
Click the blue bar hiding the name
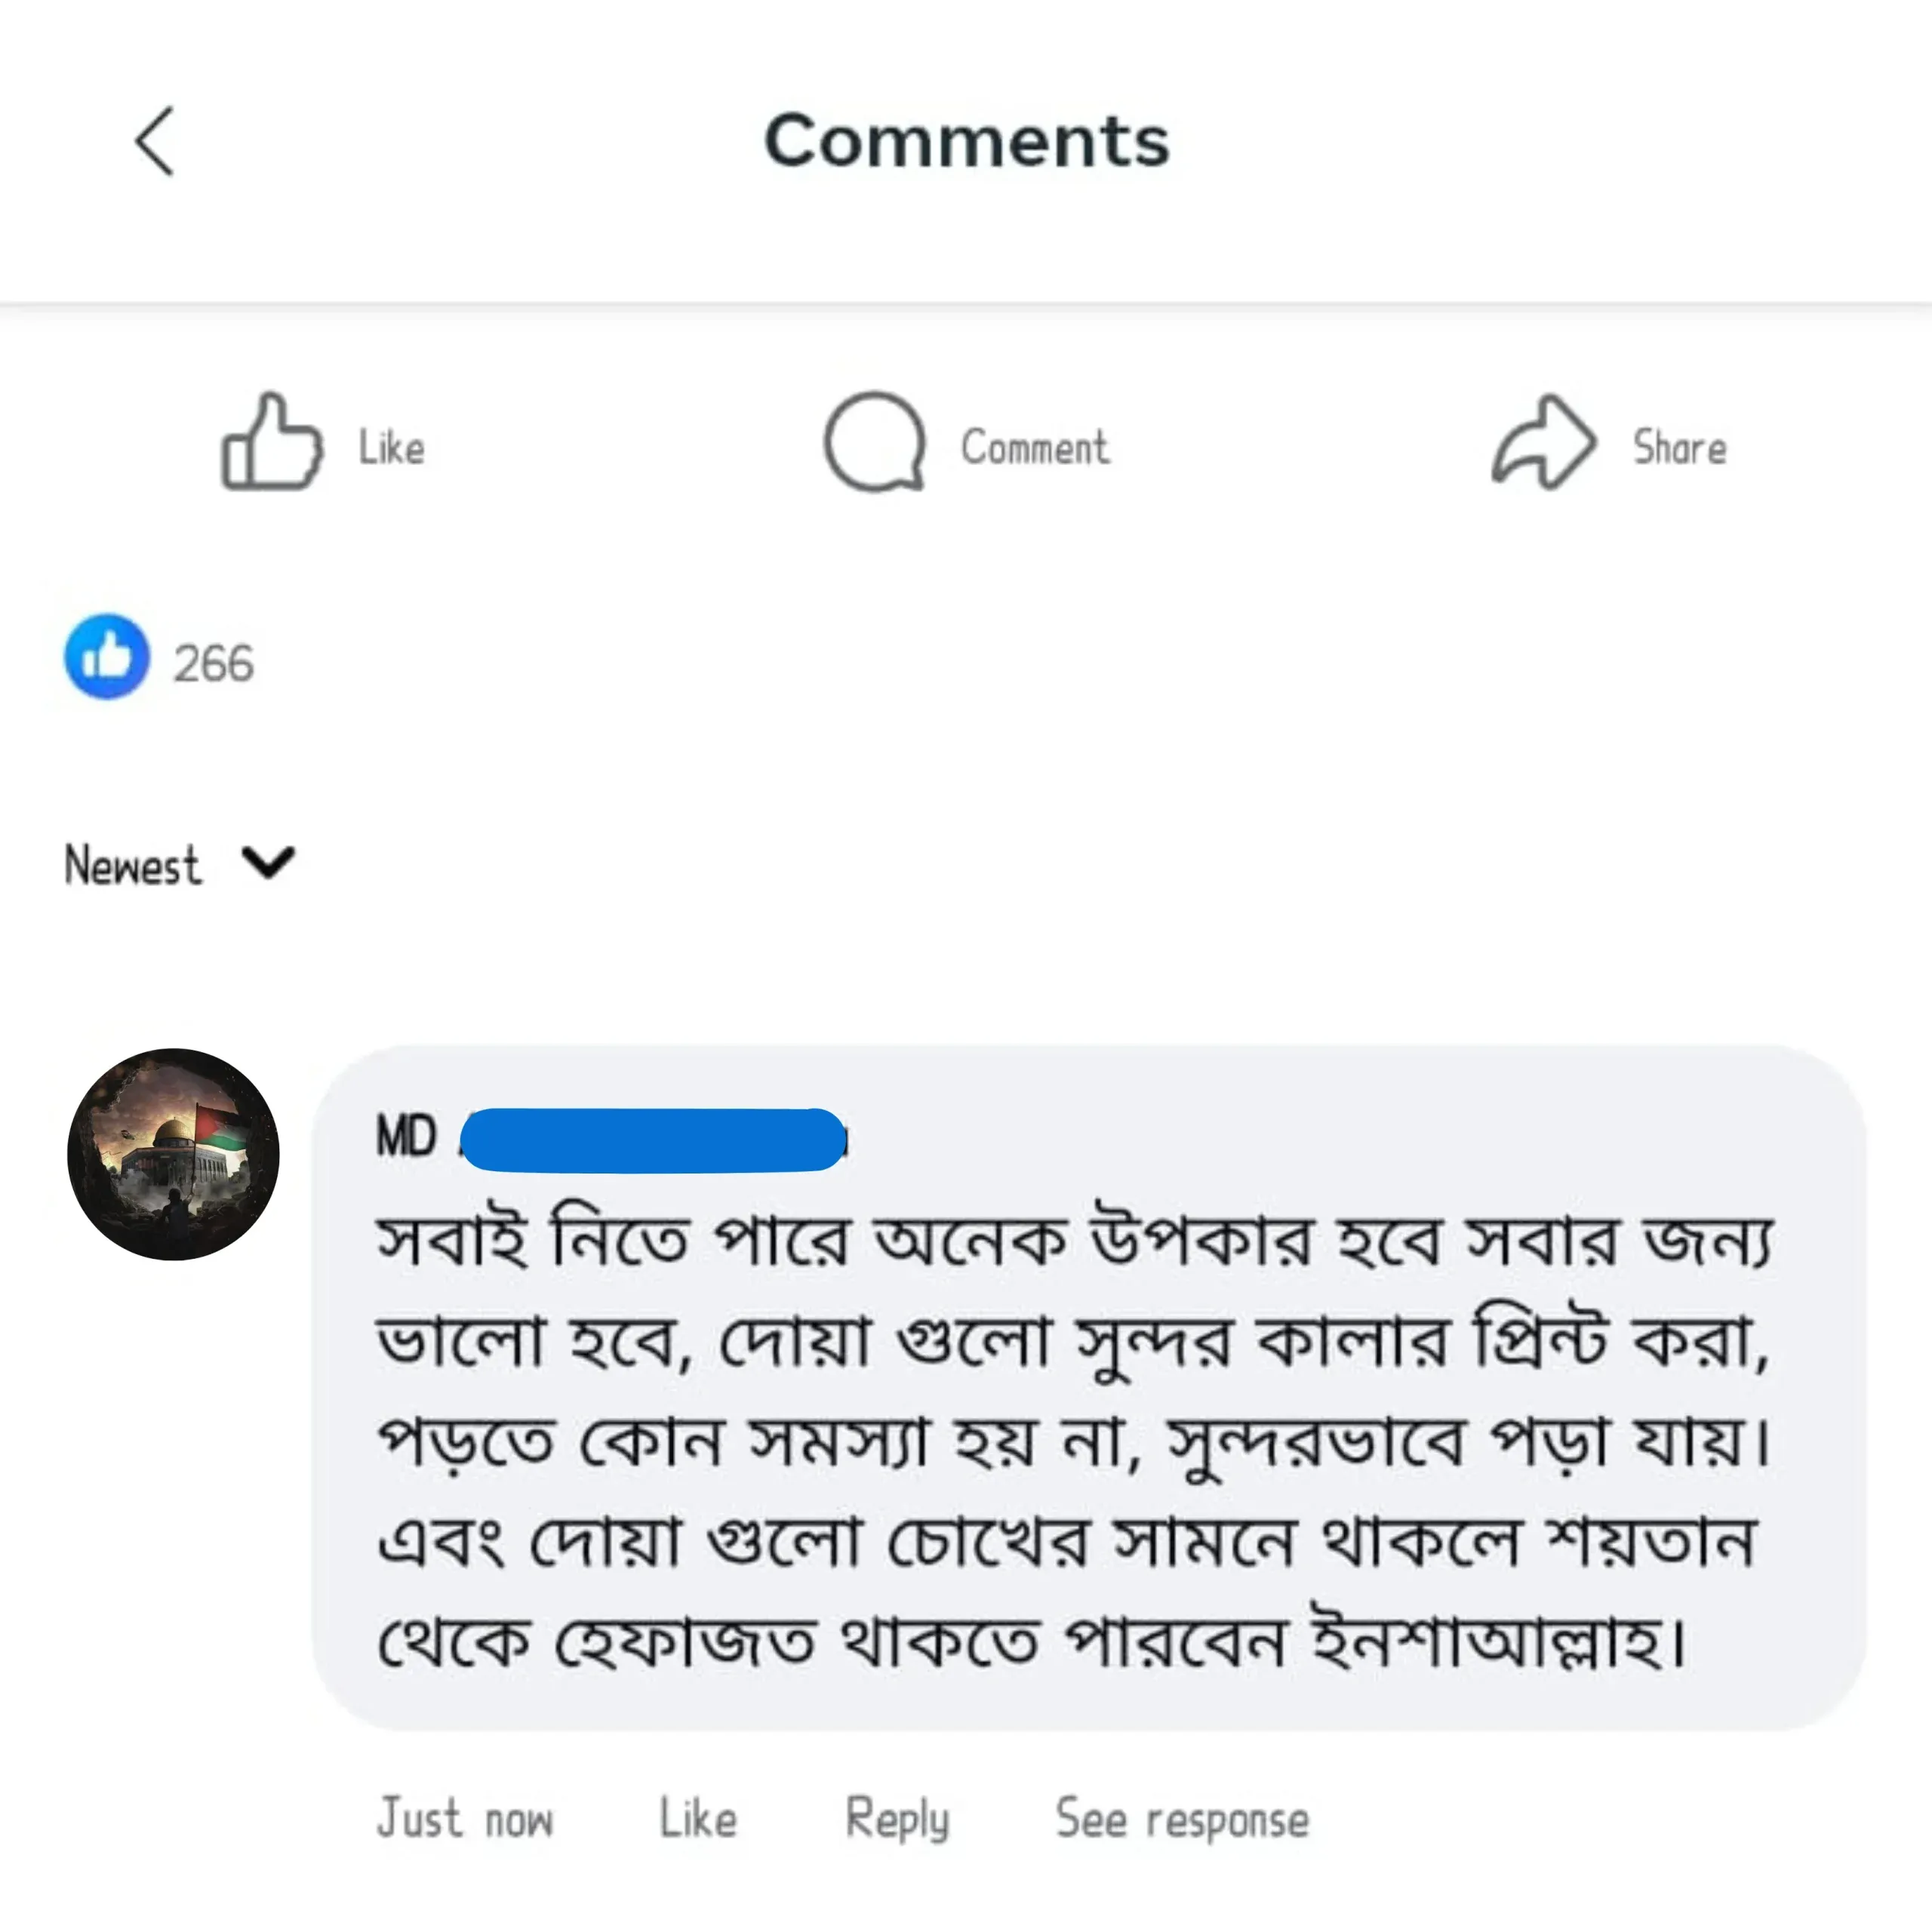coord(653,1139)
